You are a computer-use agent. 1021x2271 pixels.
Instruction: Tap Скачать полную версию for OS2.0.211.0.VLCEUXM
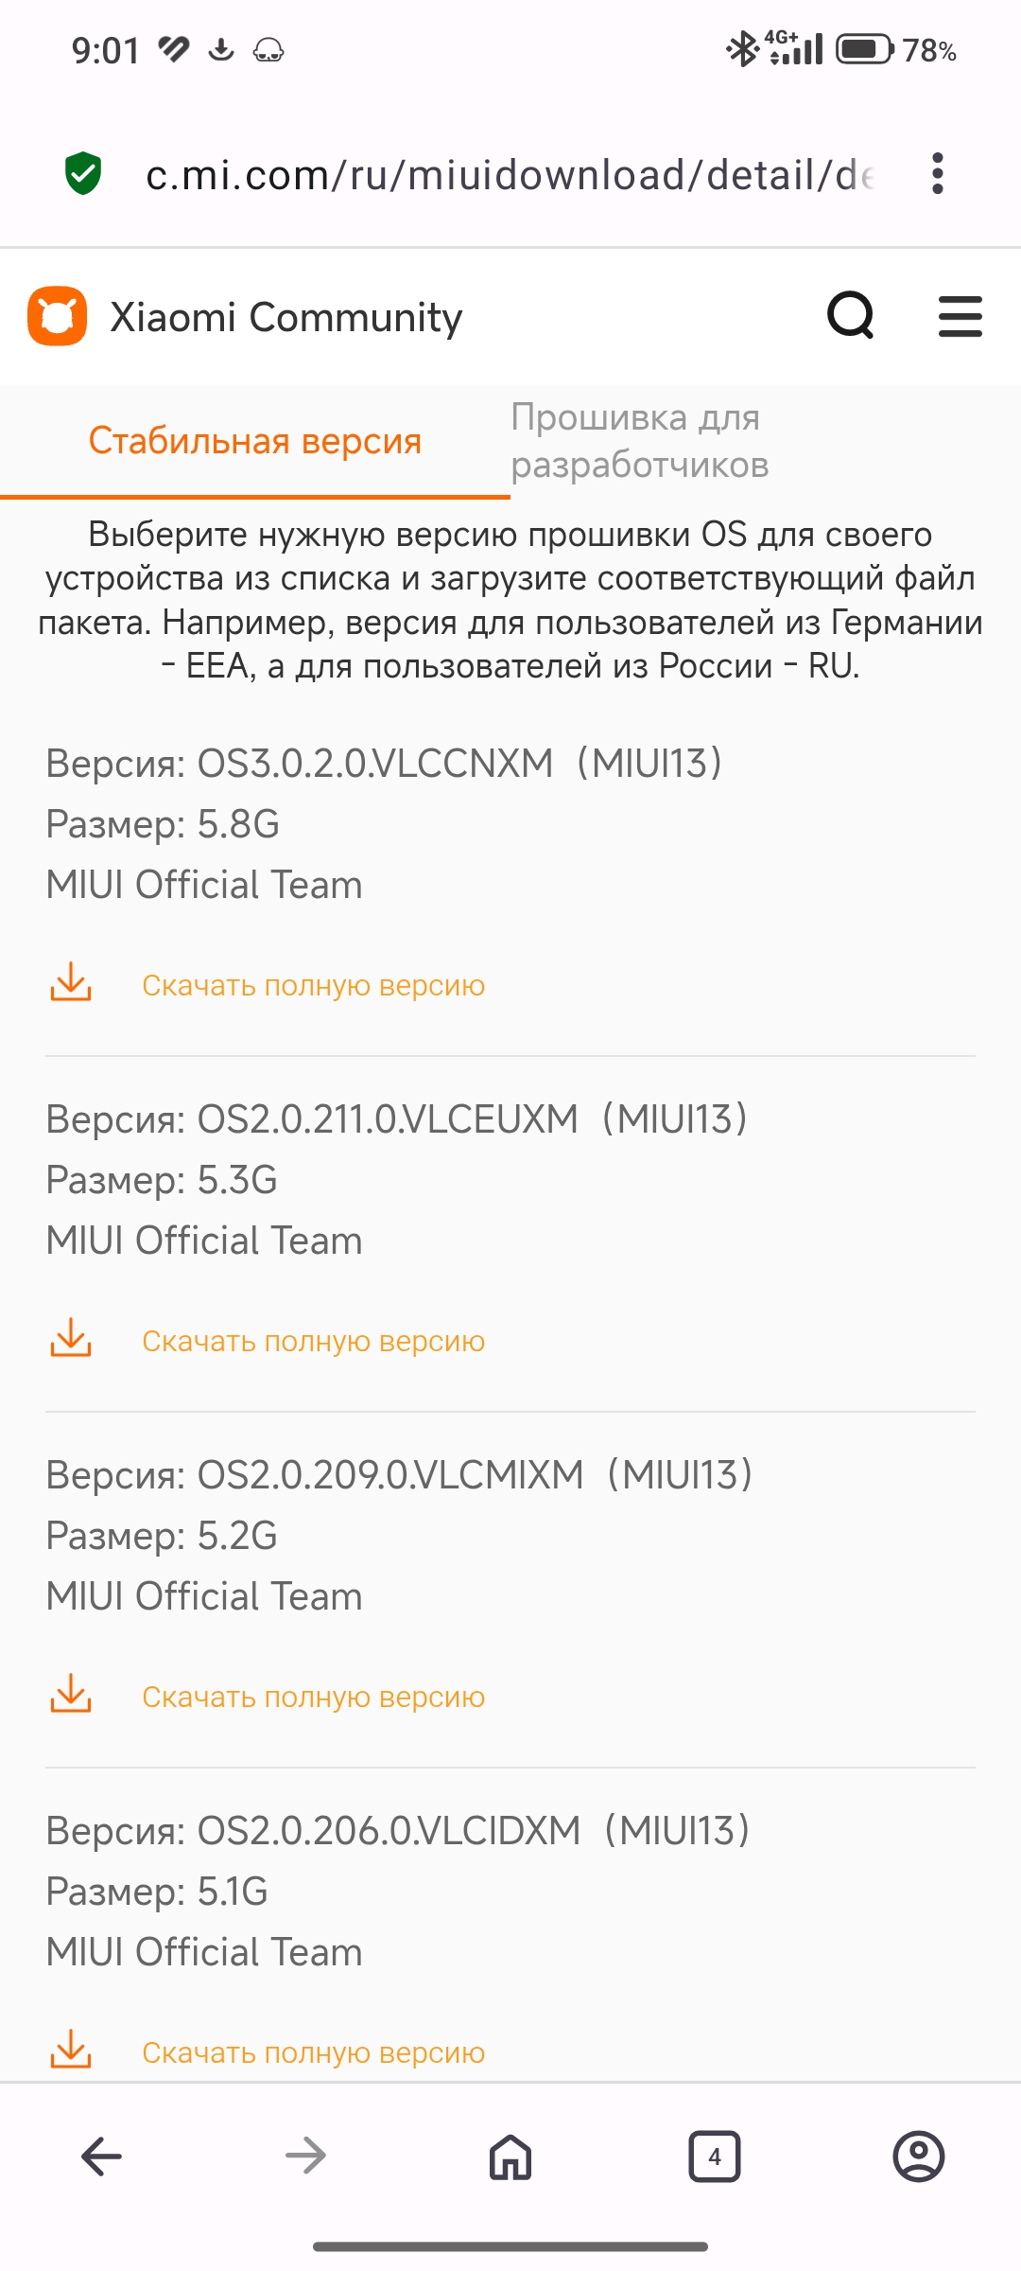click(x=313, y=1341)
